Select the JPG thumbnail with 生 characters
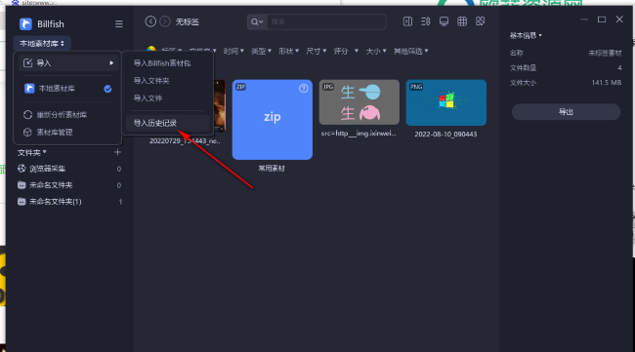The width and height of the screenshot is (635, 352). pos(360,102)
